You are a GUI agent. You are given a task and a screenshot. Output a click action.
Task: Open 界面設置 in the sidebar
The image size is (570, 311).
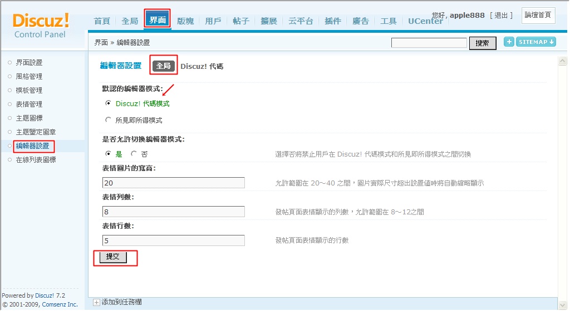click(29, 63)
